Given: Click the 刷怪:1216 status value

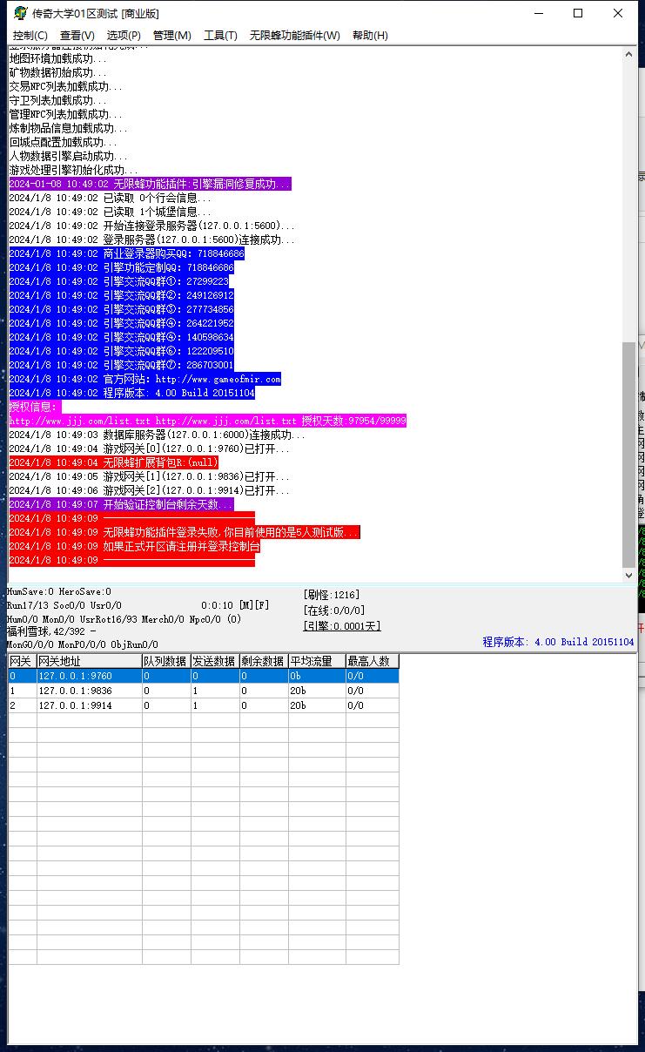Looking at the screenshot, I should [332, 595].
